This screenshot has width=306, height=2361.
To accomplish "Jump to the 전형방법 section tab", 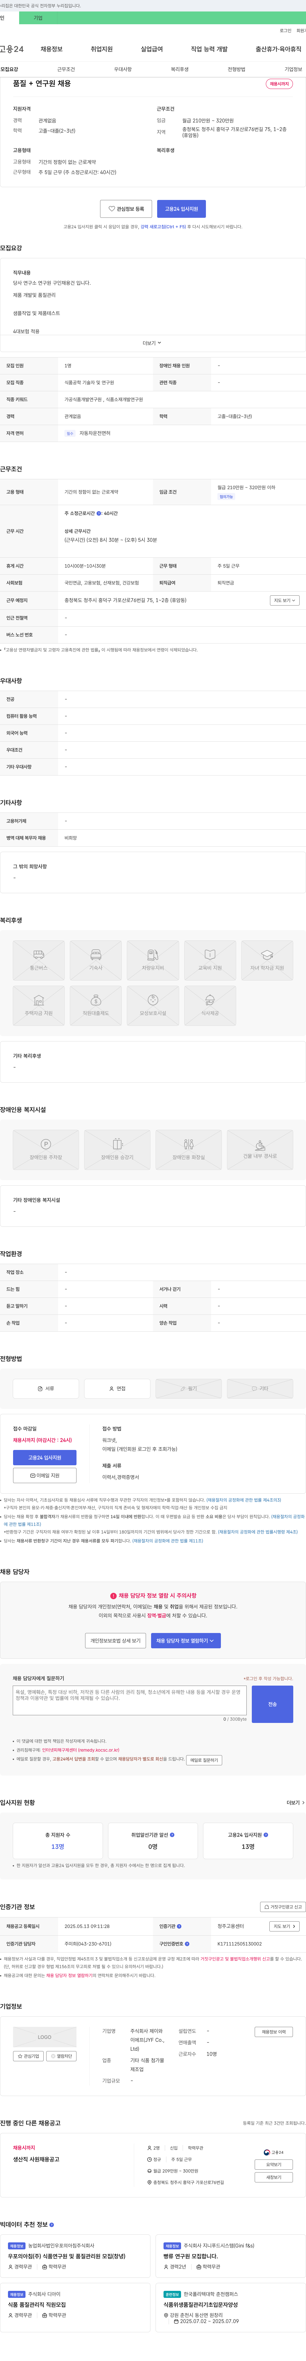I will point(237,70).
